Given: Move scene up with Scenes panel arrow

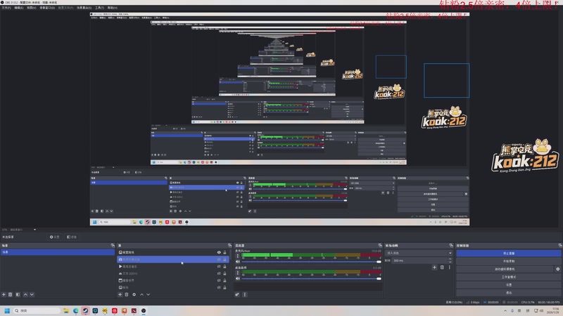Looking at the screenshot, I should pos(25,294).
